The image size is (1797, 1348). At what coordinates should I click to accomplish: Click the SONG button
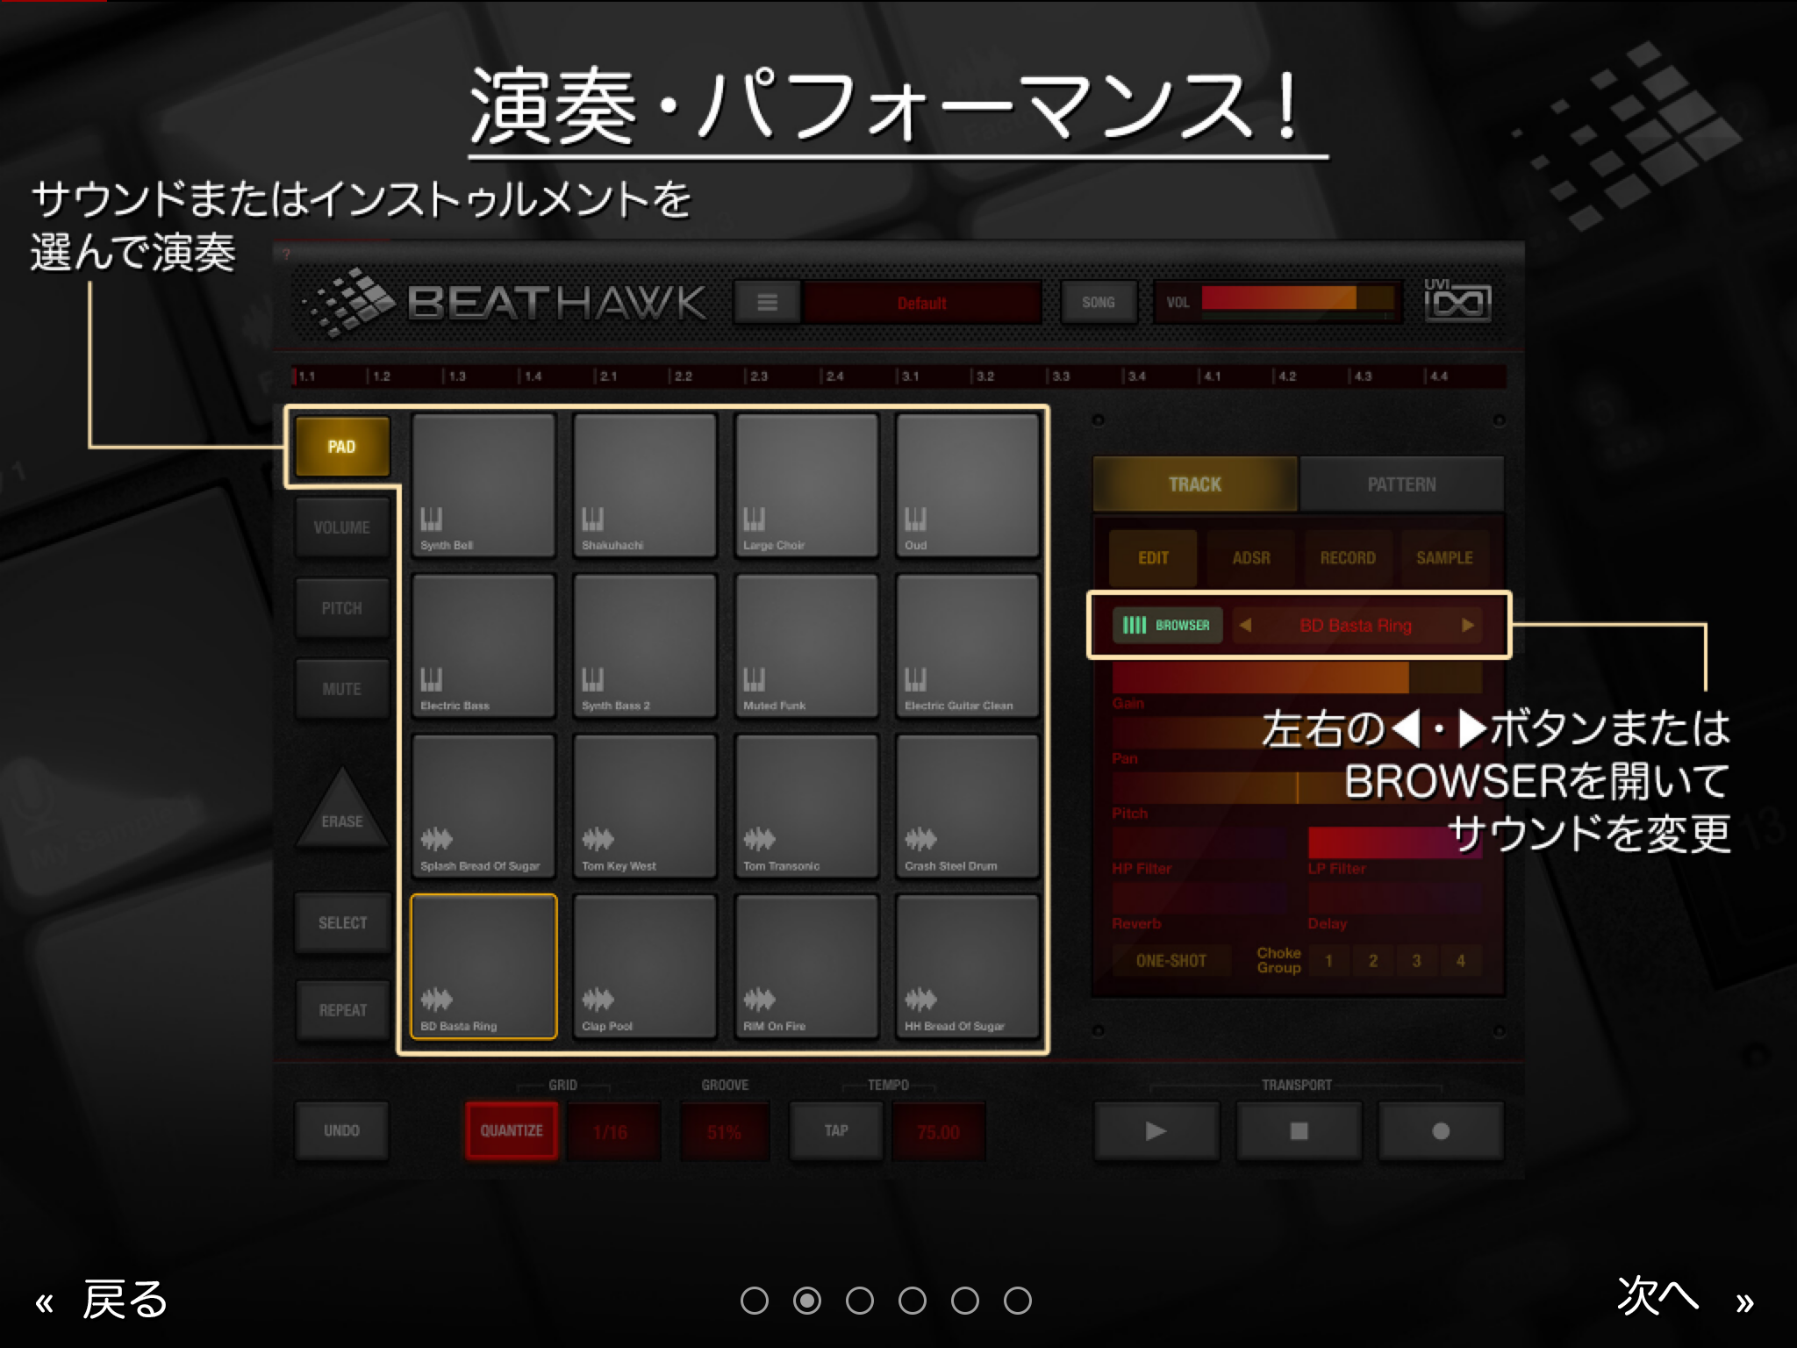point(1099,303)
